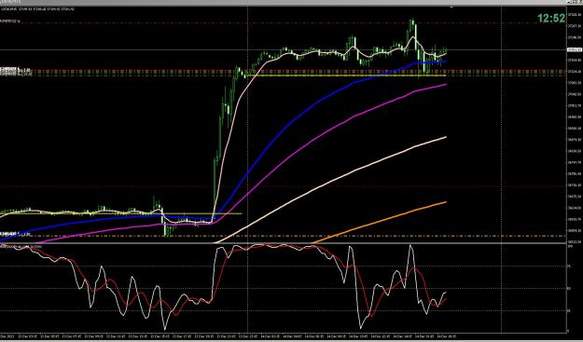The height and width of the screenshot is (342, 583).
Task: Select the chart shift triangle marker at top
Action: 451,7
